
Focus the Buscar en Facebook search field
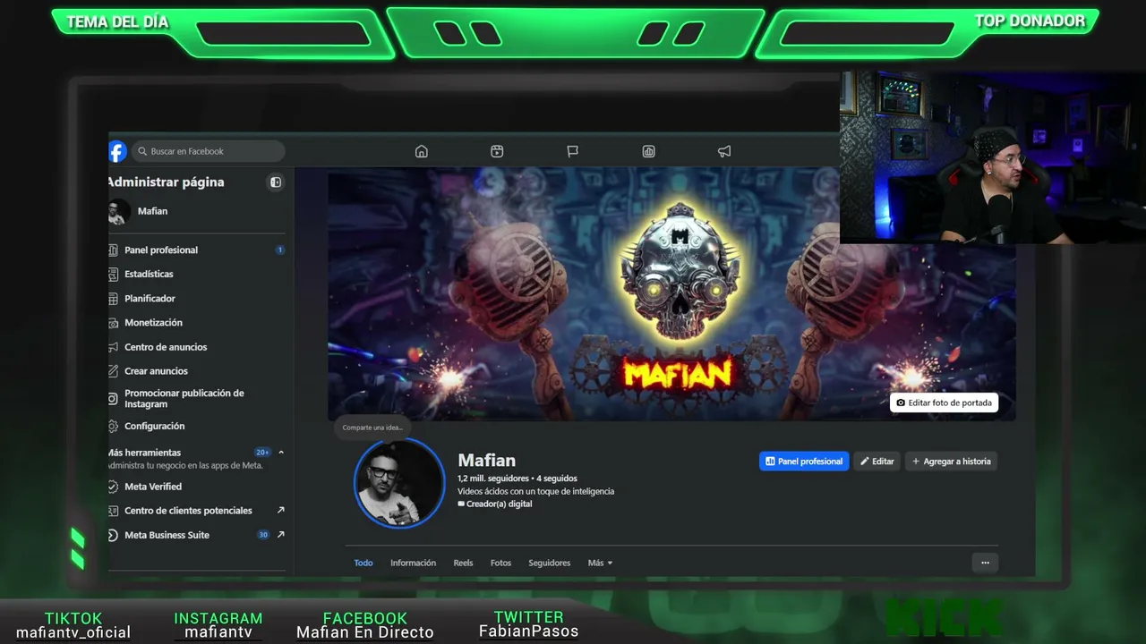coord(208,151)
